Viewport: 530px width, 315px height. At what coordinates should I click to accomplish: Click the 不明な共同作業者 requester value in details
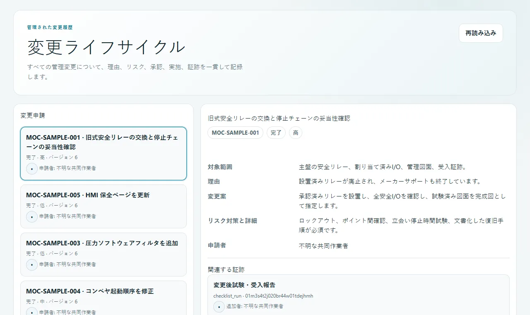[323, 246]
